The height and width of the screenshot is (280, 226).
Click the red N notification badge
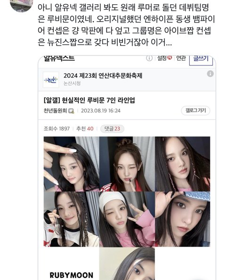tap(169, 58)
